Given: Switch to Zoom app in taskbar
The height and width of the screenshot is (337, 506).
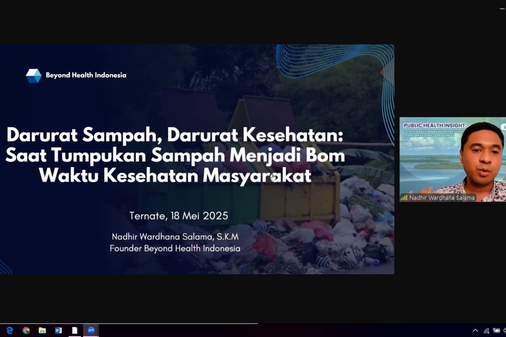Looking at the screenshot, I should [x=91, y=331].
